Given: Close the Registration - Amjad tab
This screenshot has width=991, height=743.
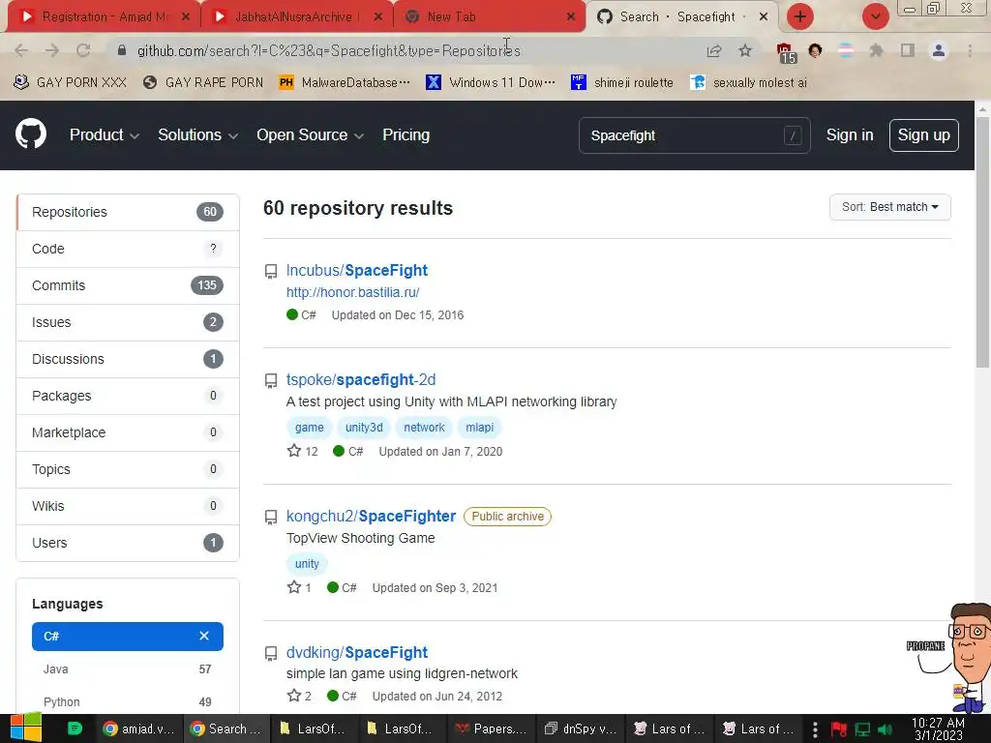Looking at the screenshot, I should (186, 16).
